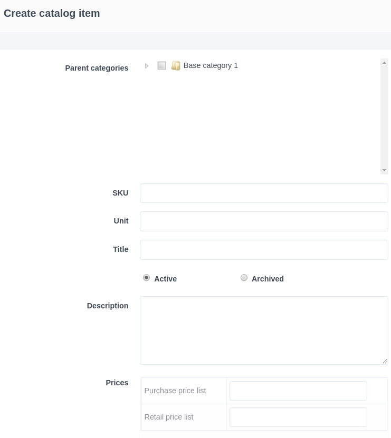Click inside the Description text area
The width and height of the screenshot is (391, 438).
tap(264, 330)
